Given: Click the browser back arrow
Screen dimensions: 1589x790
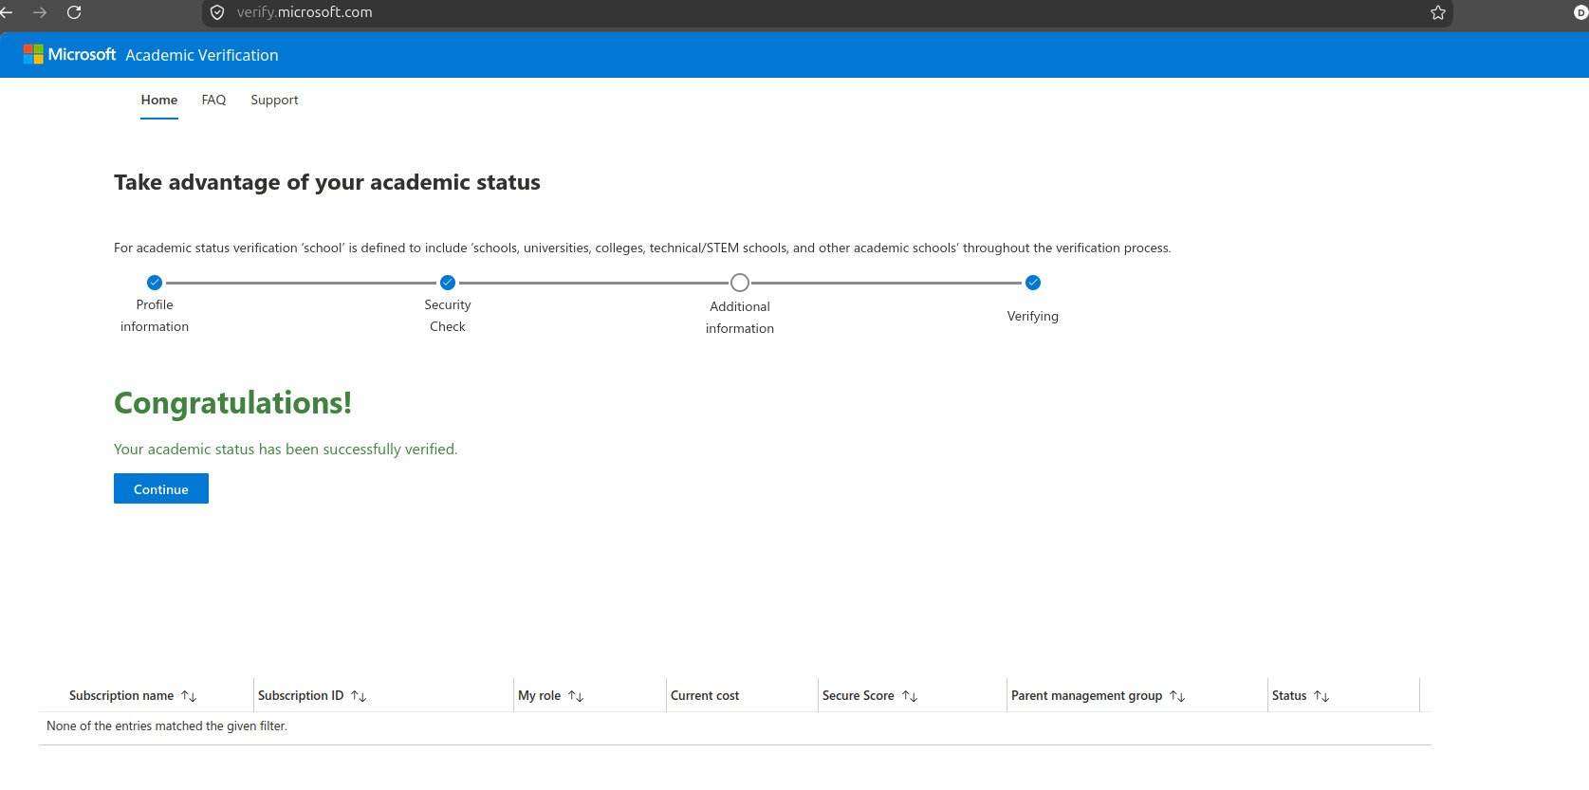Looking at the screenshot, I should click(7, 12).
